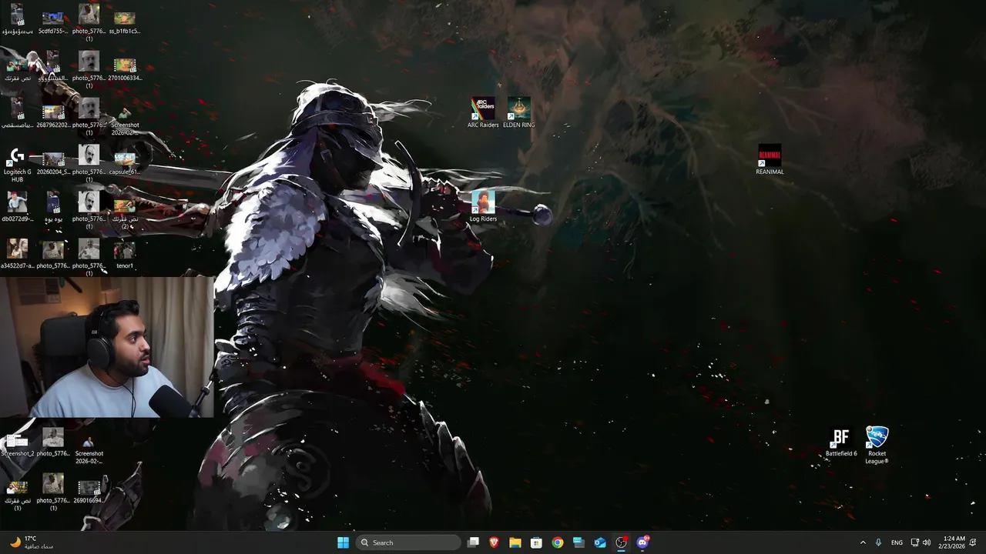Screen dimensions: 986x554
Task: Select the 269016694 video file
Action: click(x=89, y=491)
